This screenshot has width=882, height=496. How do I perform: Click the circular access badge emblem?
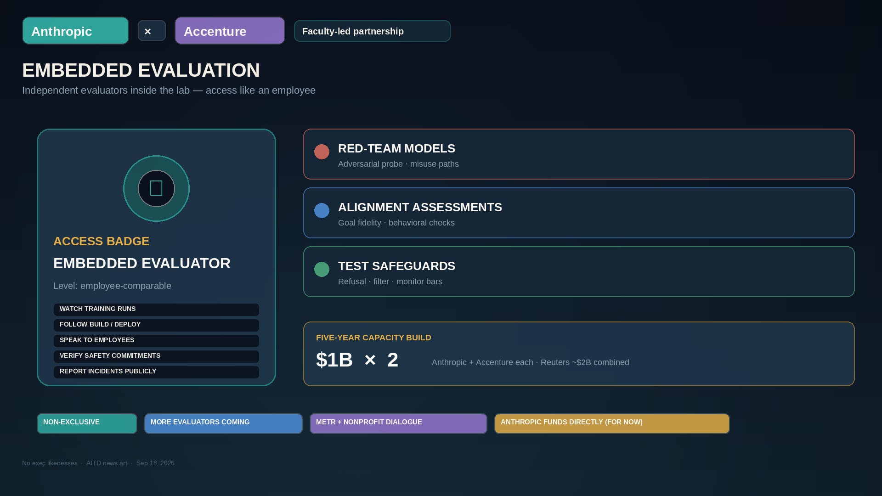click(156, 188)
